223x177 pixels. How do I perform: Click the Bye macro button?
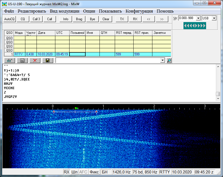click(92, 19)
